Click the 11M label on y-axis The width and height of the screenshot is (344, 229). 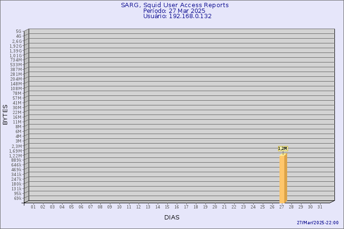(17, 122)
